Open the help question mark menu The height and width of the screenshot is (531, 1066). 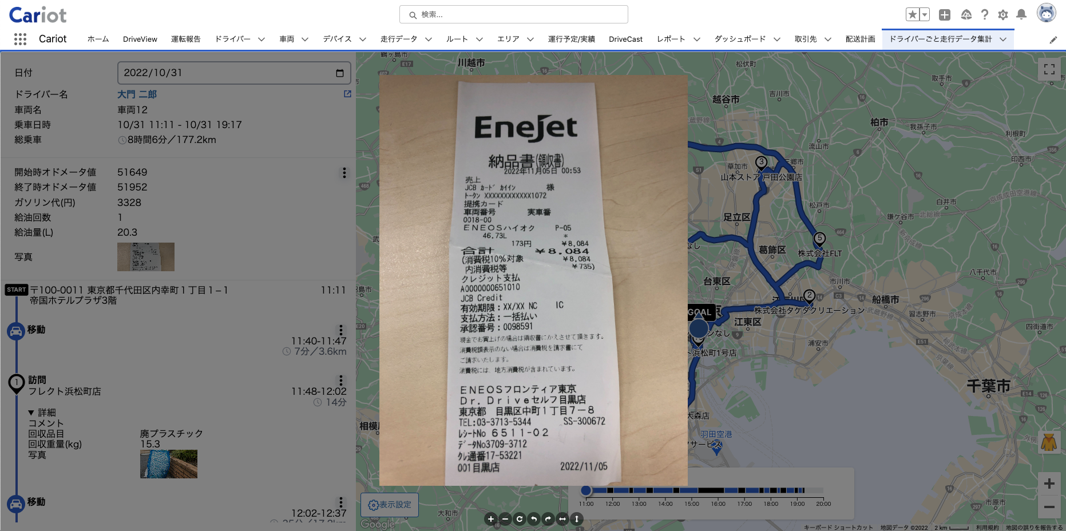[x=985, y=15]
